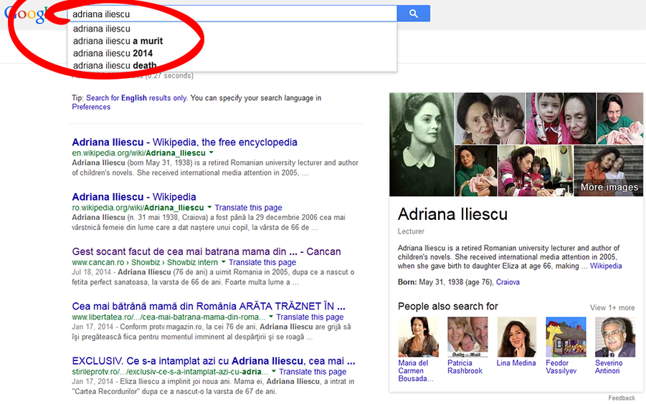Open 'Gest socant facut de cea mai batrana' result
This screenshot has height=404, width=646.
pos(206,251)
